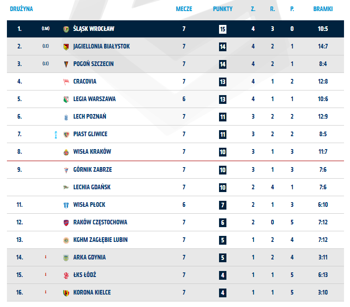Screen dimensions: 350x307
Task: Click the points badge for Lechia Gdańsk
Action: [x=223, y=187]
